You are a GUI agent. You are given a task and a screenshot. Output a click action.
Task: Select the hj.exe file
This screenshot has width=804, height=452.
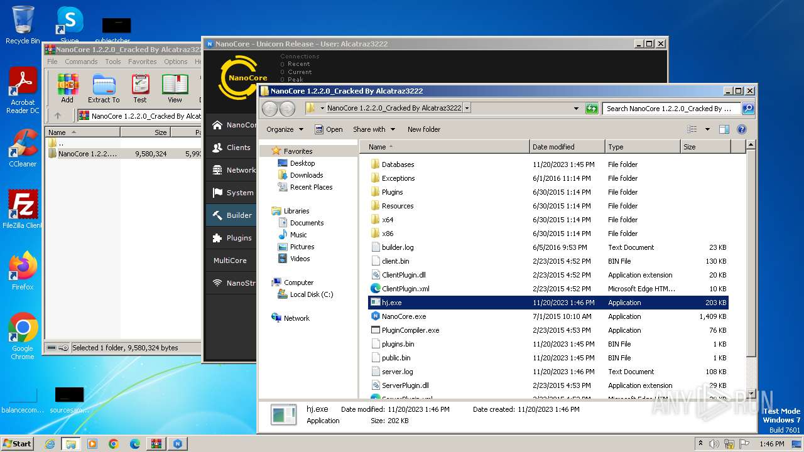[x=548, y=303]
